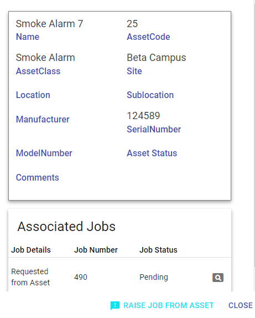Image resolution: width=255 pixels, height=318 pixels.
Task: Click the ModelNumber field
Action: pyautogui.click(x=44, y=153)
